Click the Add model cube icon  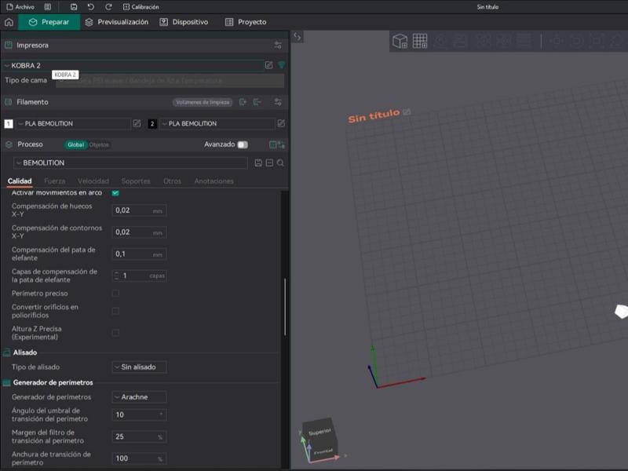click(400, 41)
